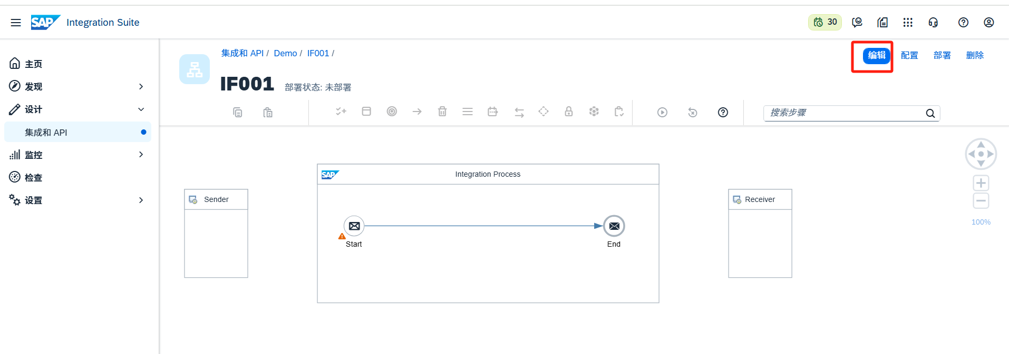
Task: Select the Receiver participant box
Action: (760, 233)
